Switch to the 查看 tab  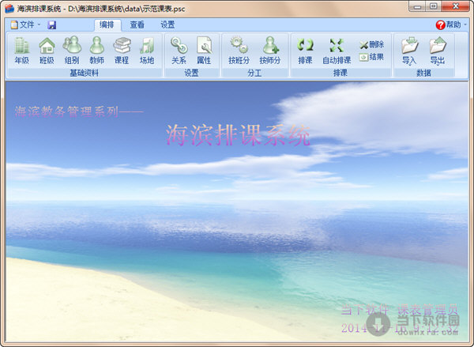137,25
